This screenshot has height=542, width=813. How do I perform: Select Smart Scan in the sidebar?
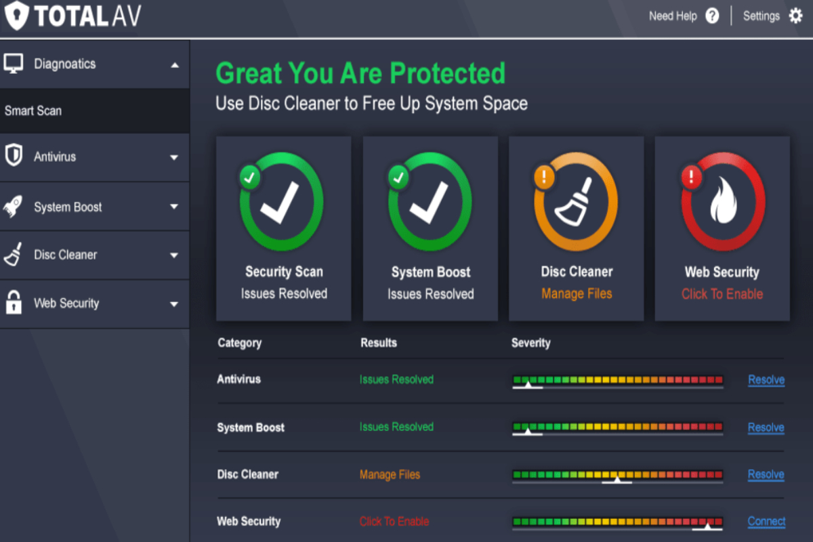coord(95,110)
